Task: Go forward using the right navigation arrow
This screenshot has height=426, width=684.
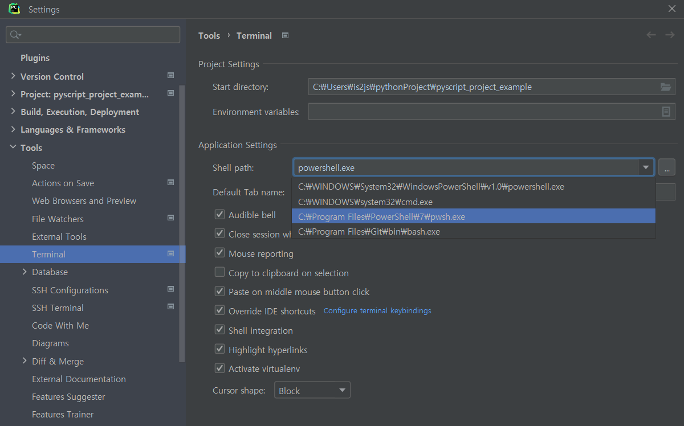Action: click(x=670, y=35)
